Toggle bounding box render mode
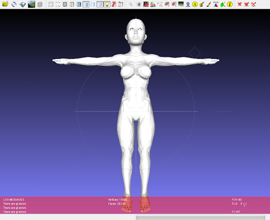This screenshot has height=220, width=270. 51,4
